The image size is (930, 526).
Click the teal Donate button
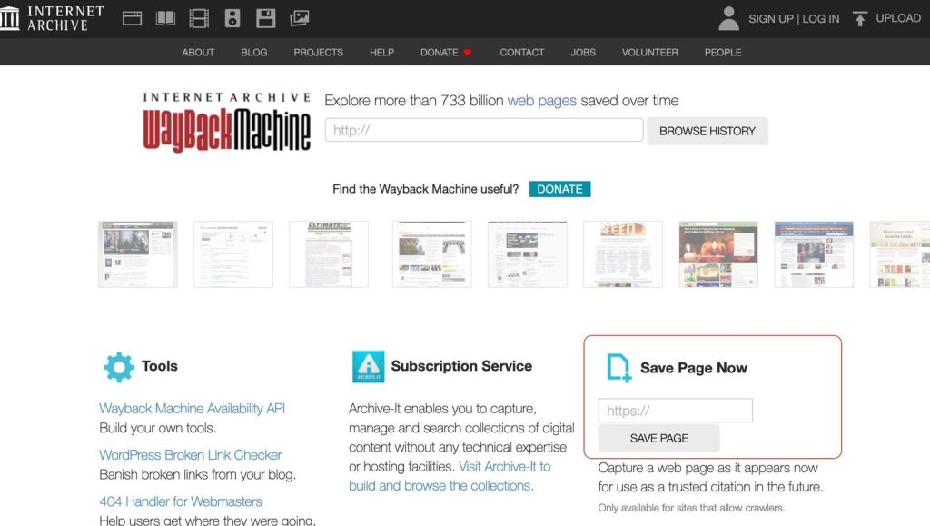click(559, 189)
